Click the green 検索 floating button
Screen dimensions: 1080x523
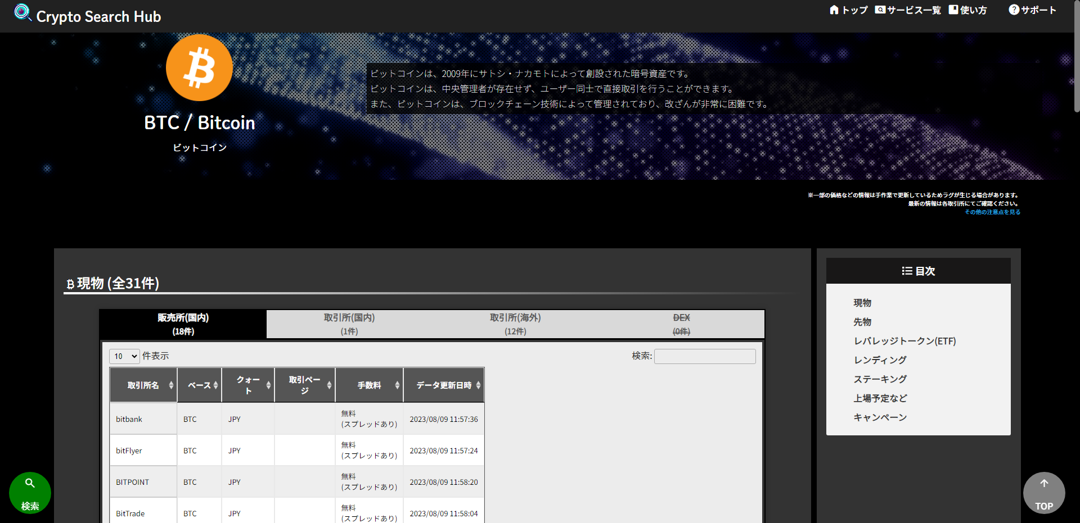(x=30, y=493)
